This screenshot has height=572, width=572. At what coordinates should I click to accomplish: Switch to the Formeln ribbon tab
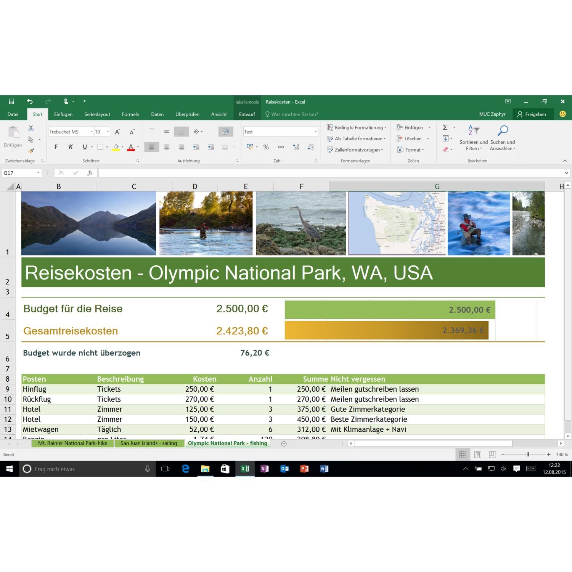(130, 114)
